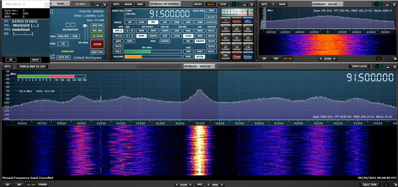
Task: Click the S-meter display in RX Control
Action: pos(237,12)
